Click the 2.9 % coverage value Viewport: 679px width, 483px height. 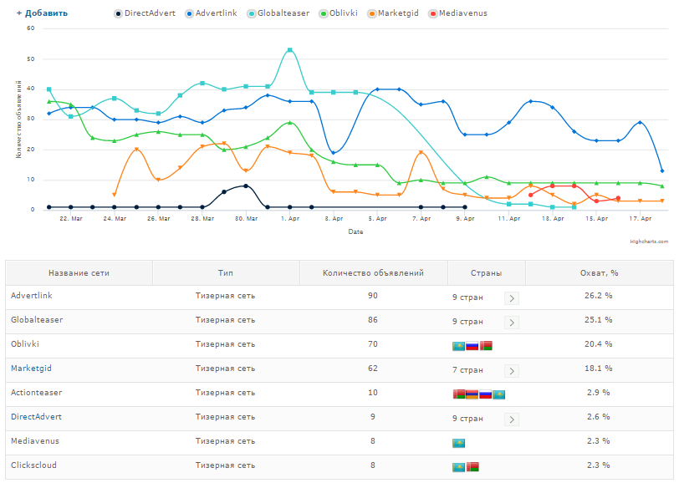click(599, 393)
